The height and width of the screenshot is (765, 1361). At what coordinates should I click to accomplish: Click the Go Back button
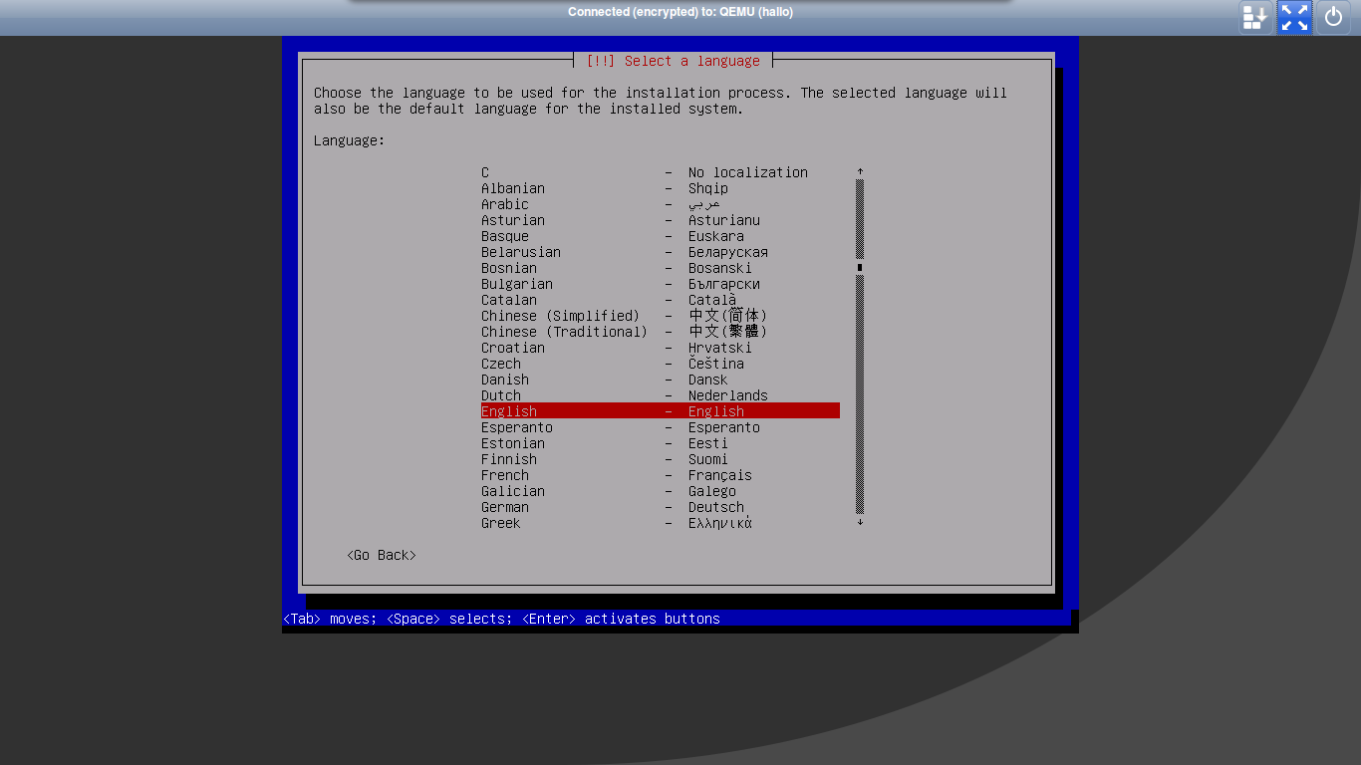(x=382, y=555)
